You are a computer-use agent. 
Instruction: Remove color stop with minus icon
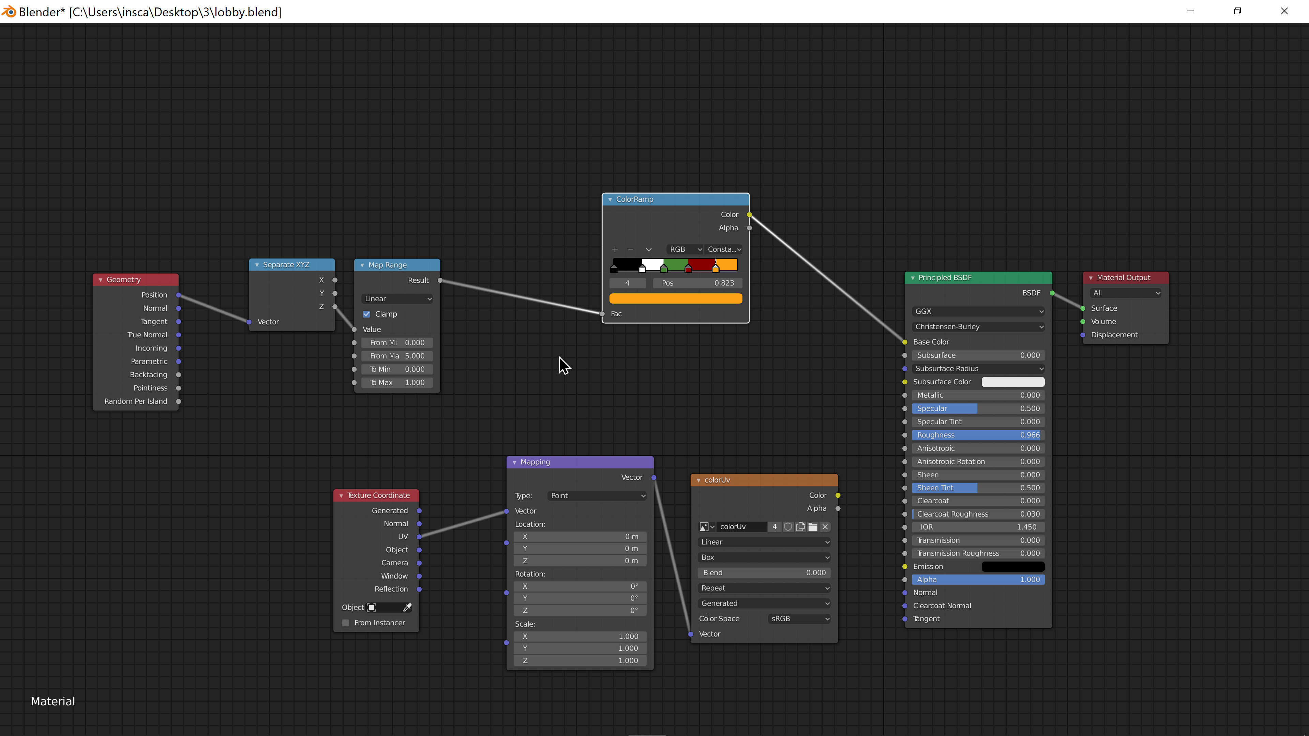630,249
